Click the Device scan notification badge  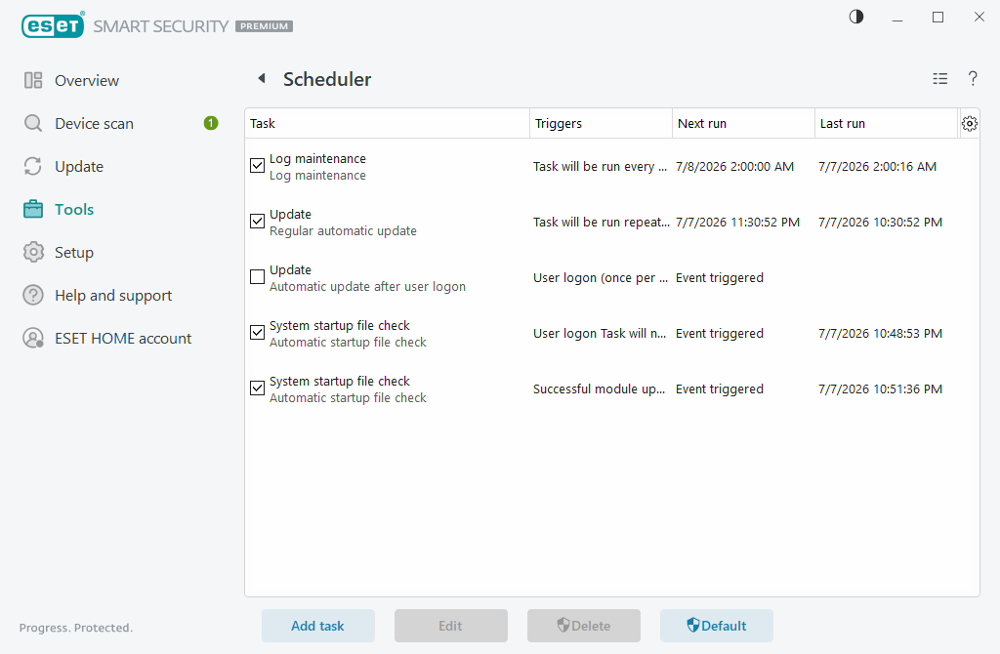point(211,123)
